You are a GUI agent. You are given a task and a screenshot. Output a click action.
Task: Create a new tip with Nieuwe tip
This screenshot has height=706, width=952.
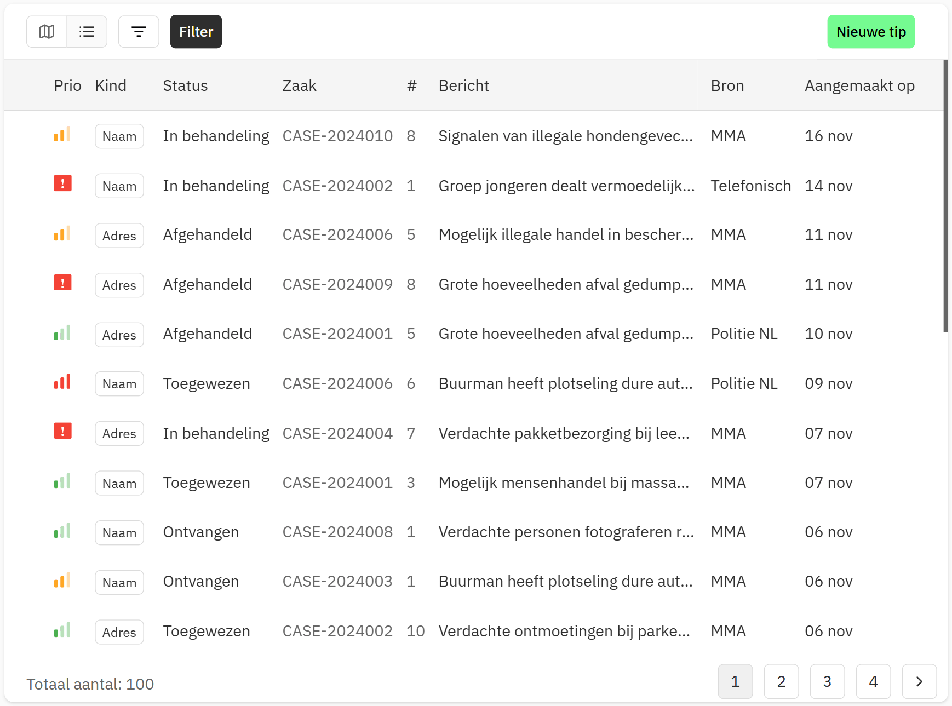(870, 32)
